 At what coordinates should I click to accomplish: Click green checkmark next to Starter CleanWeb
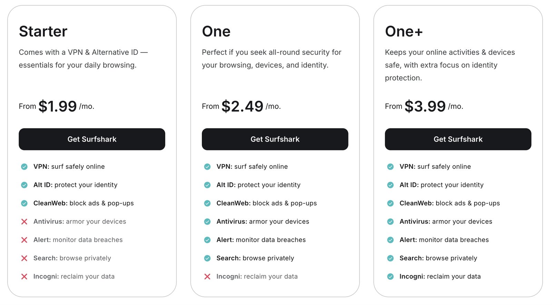click(24, 203)
